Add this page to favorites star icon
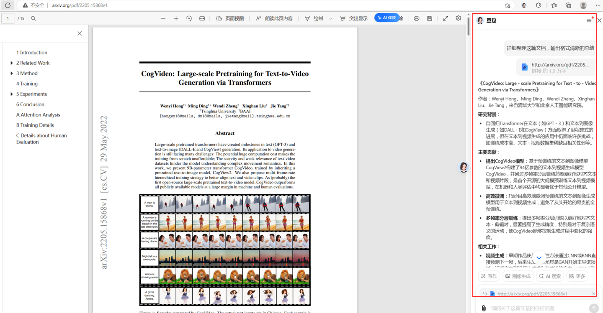The width and height of the screenshot is (603, 313). (x=508, y=5)
